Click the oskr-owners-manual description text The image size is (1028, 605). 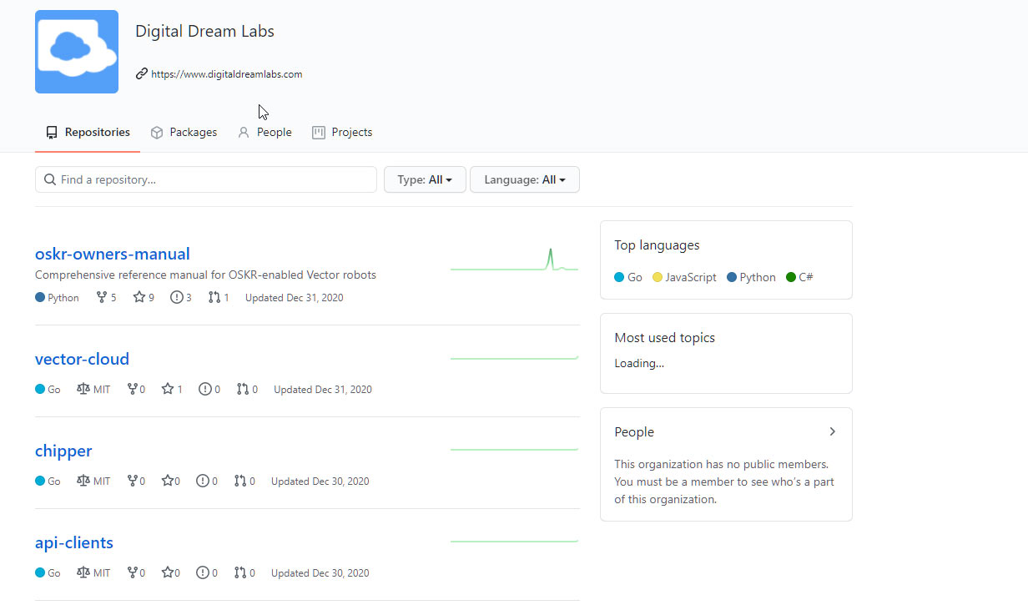205,275
